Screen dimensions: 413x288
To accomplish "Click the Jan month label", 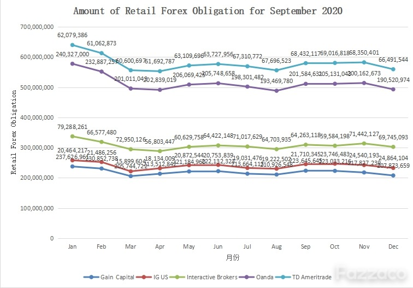I will (x=73, y=246).
